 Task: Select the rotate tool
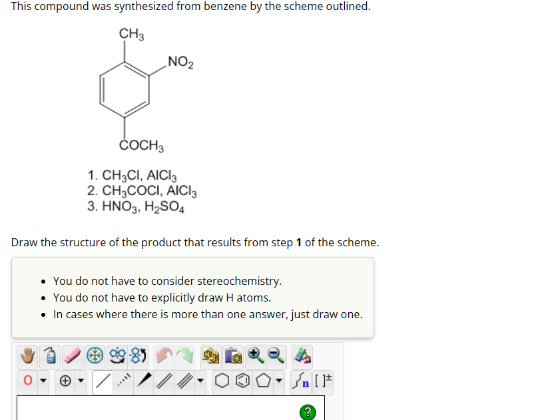[117, 355]
